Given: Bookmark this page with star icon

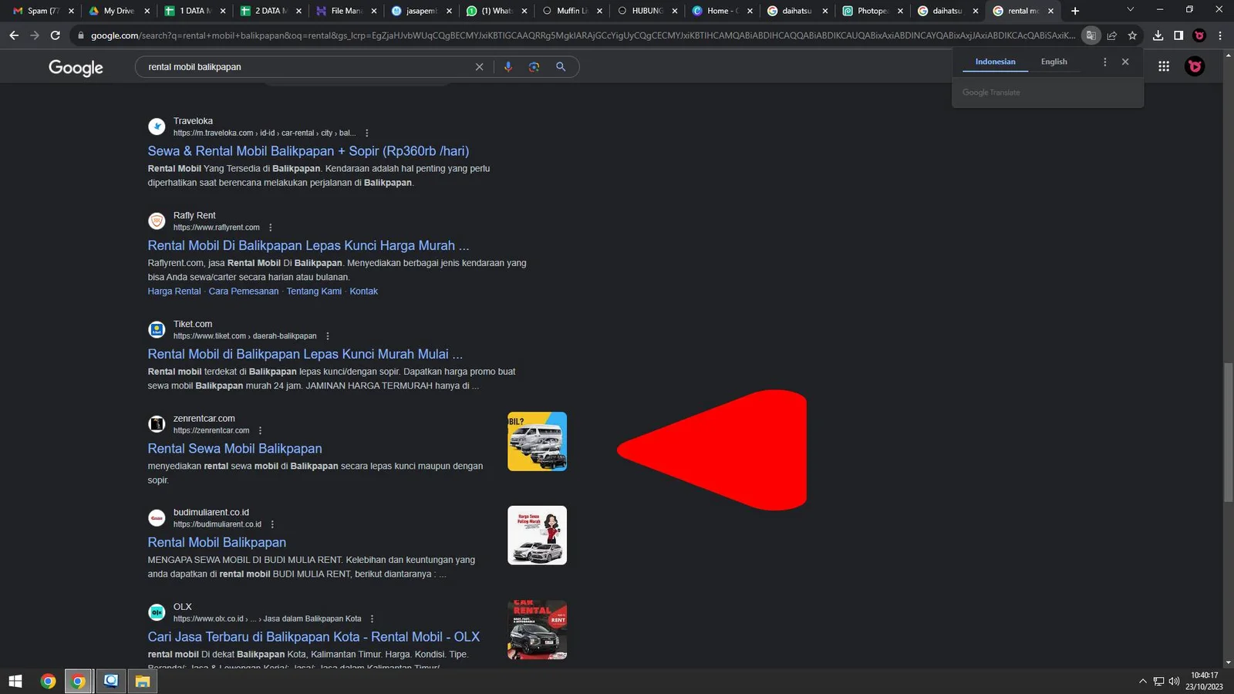Looking at the screenshot, I should pos(1132,35).
